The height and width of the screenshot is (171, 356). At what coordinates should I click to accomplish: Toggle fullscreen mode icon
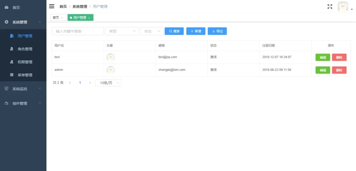coord(330,7)
